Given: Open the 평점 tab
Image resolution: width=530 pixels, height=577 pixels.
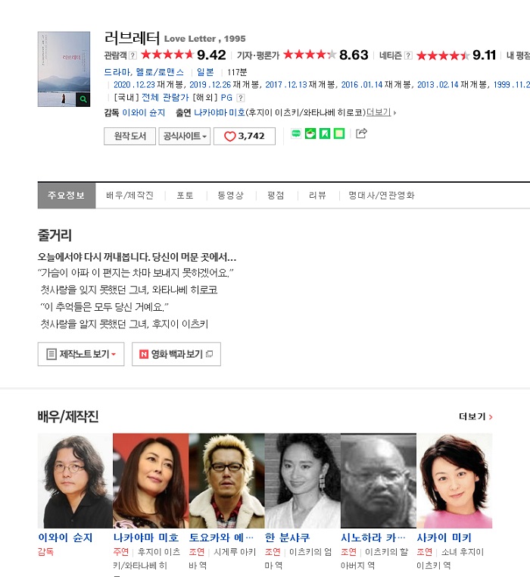Looking at the screenshot, I should point(276,196).
